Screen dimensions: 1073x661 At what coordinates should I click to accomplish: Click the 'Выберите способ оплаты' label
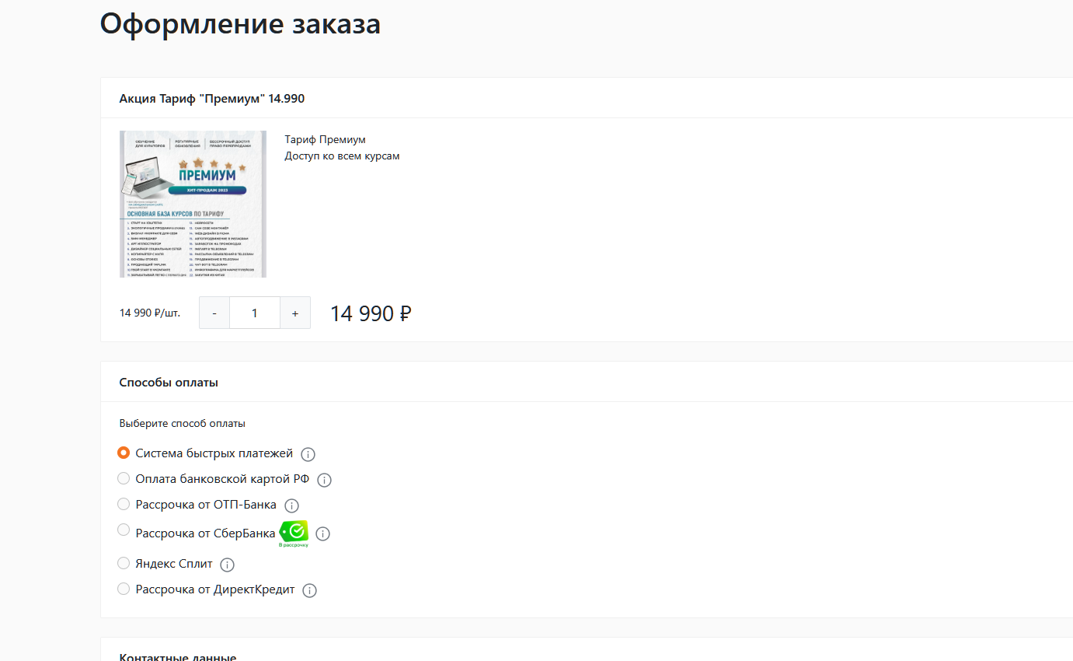183,424
